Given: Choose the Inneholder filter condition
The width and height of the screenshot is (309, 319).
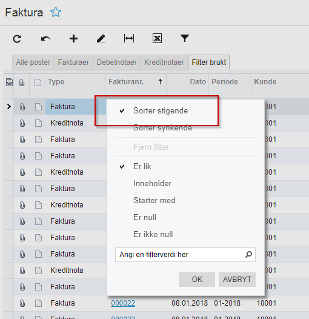Looking at the screenshot, I should [153, 183].
